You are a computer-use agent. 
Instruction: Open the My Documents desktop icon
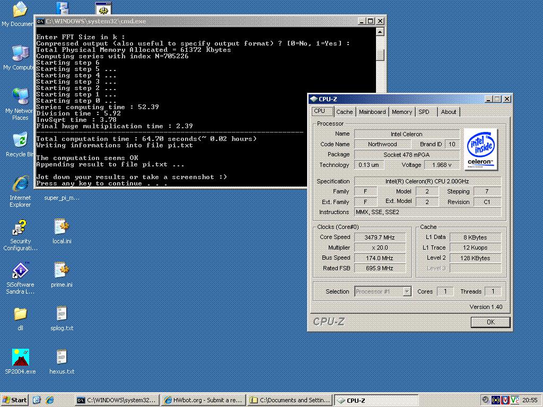(x=20, y=11)
